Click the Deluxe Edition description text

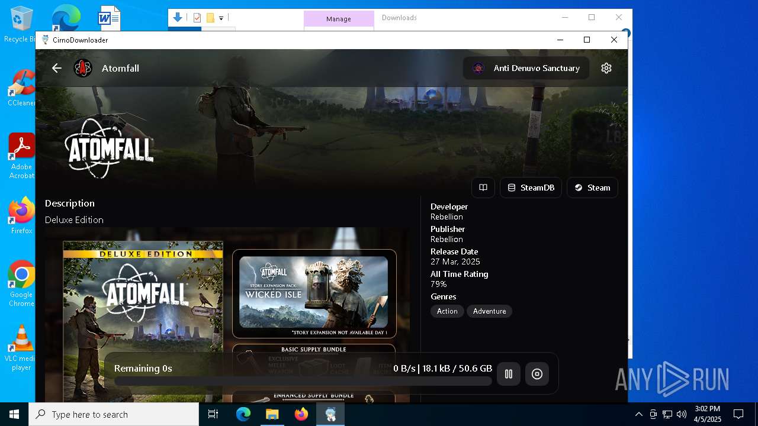click(x=74, y=220)
